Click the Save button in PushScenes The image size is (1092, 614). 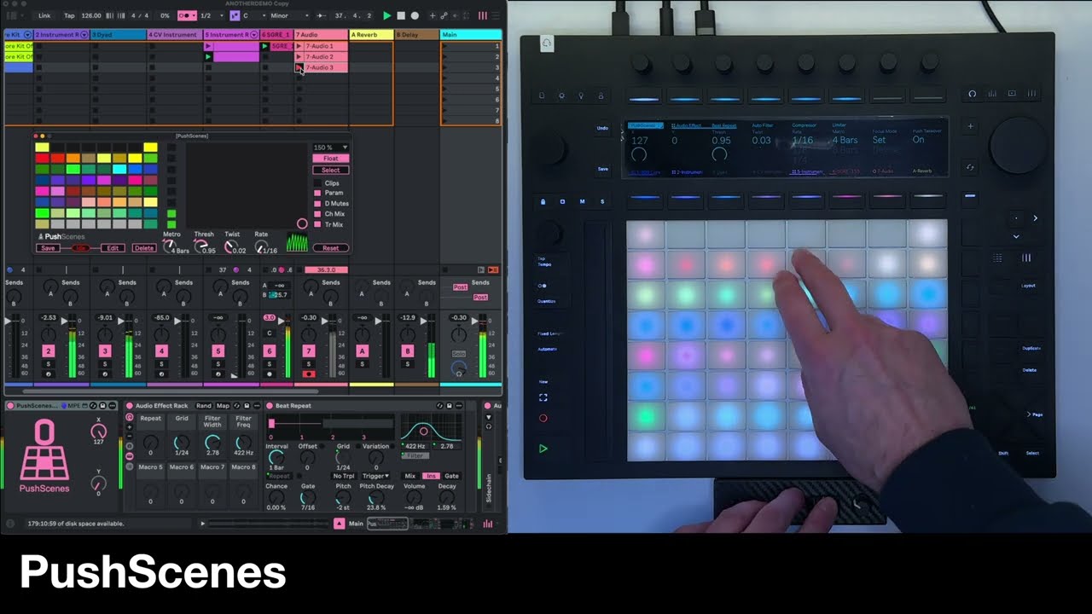pyautogui.click(x=48, y=248)
